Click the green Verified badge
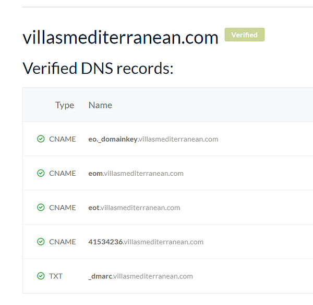The width and height of the screenshot is (313, 305). click(245, 35)
